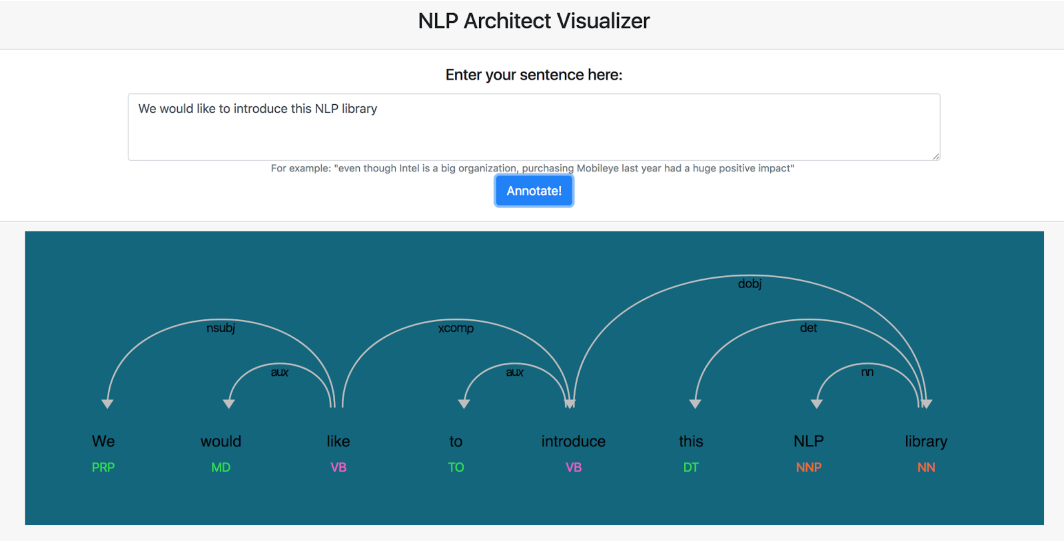Click the det arc label

tap(808, 328)
